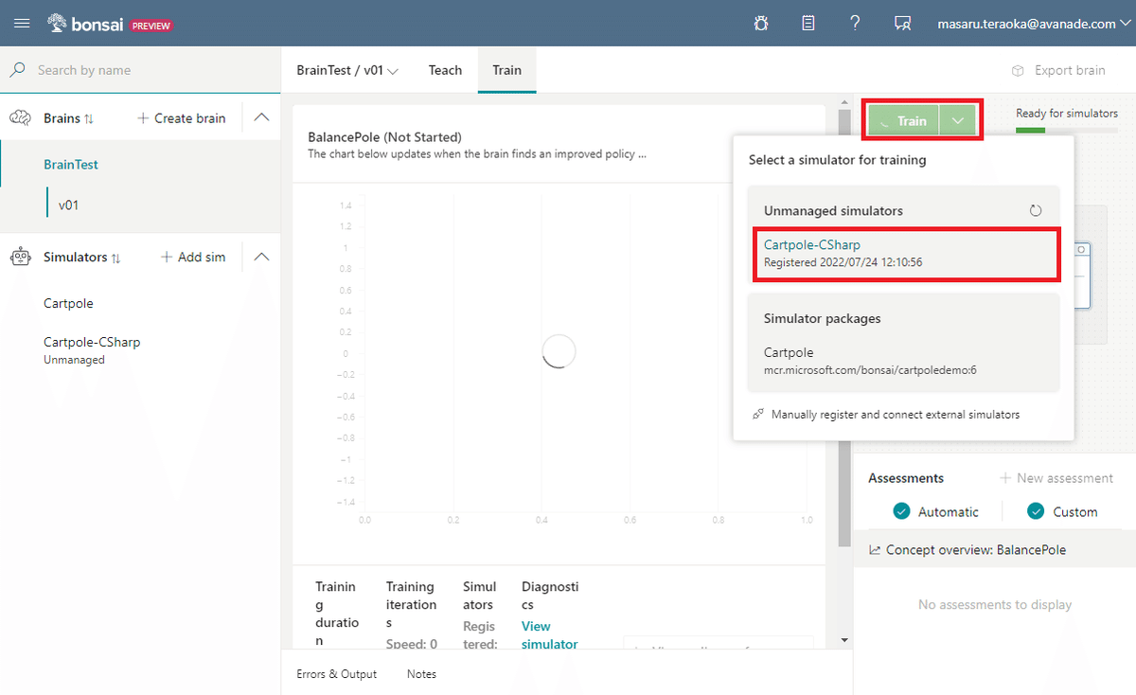1136x695 pixels.
Task: Open the Errors & Output tab
Action: tap(336, 674)
